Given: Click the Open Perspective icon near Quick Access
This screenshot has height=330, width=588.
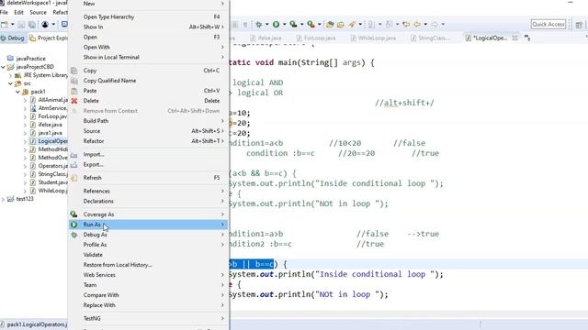Looking at the screenshot, I should tap(579, 25).
